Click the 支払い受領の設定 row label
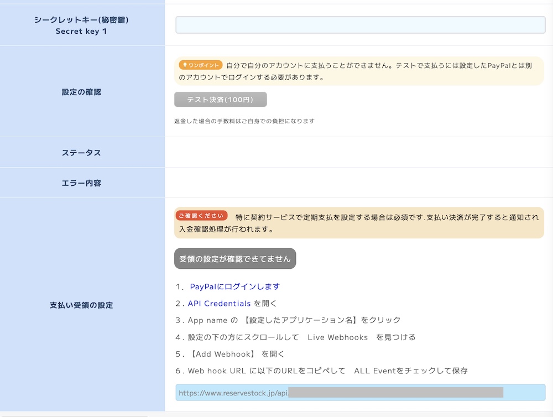 tap(82, 305)
